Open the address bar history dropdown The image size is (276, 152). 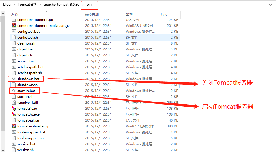pyautogui.click(x=271, y=5)
